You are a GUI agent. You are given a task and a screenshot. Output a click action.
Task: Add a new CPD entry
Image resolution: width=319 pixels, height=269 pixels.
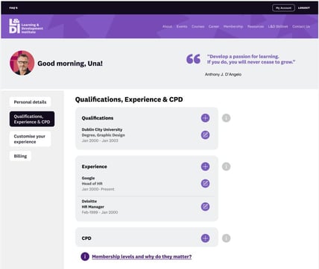[205, 238]
